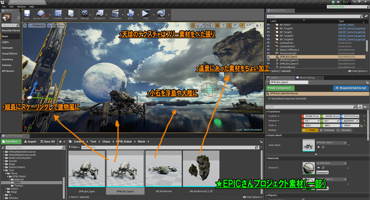Image resolution: width=370 pixels, height=200 pixels.
Task: Click the Location X value field
Action: 311,116
